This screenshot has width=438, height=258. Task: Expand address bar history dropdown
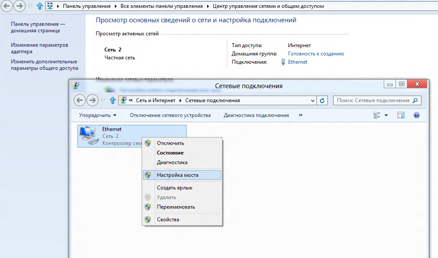(x=313, y=100)
